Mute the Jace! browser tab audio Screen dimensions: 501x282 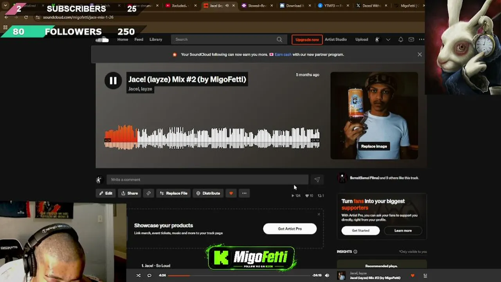click(x=227, y=6)
